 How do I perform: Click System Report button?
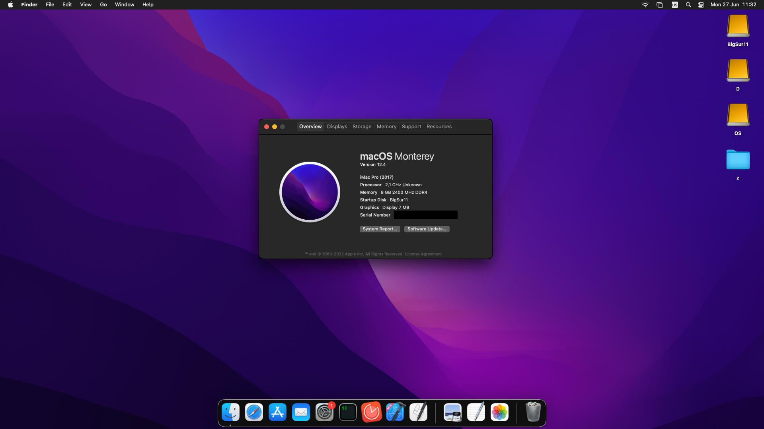pos(380,229)
